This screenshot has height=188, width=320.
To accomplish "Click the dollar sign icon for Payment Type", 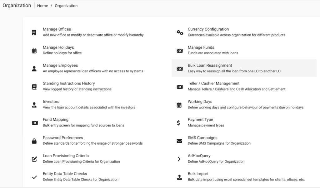I will tap(178, 123).
